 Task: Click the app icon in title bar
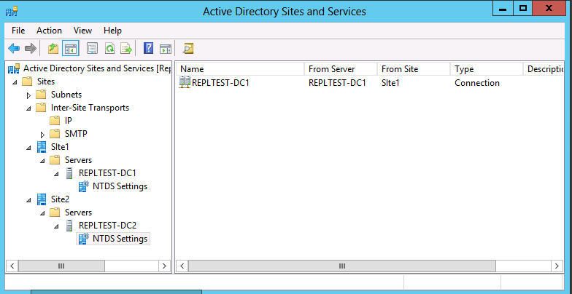pyautogui.click(x=12, y=12)
